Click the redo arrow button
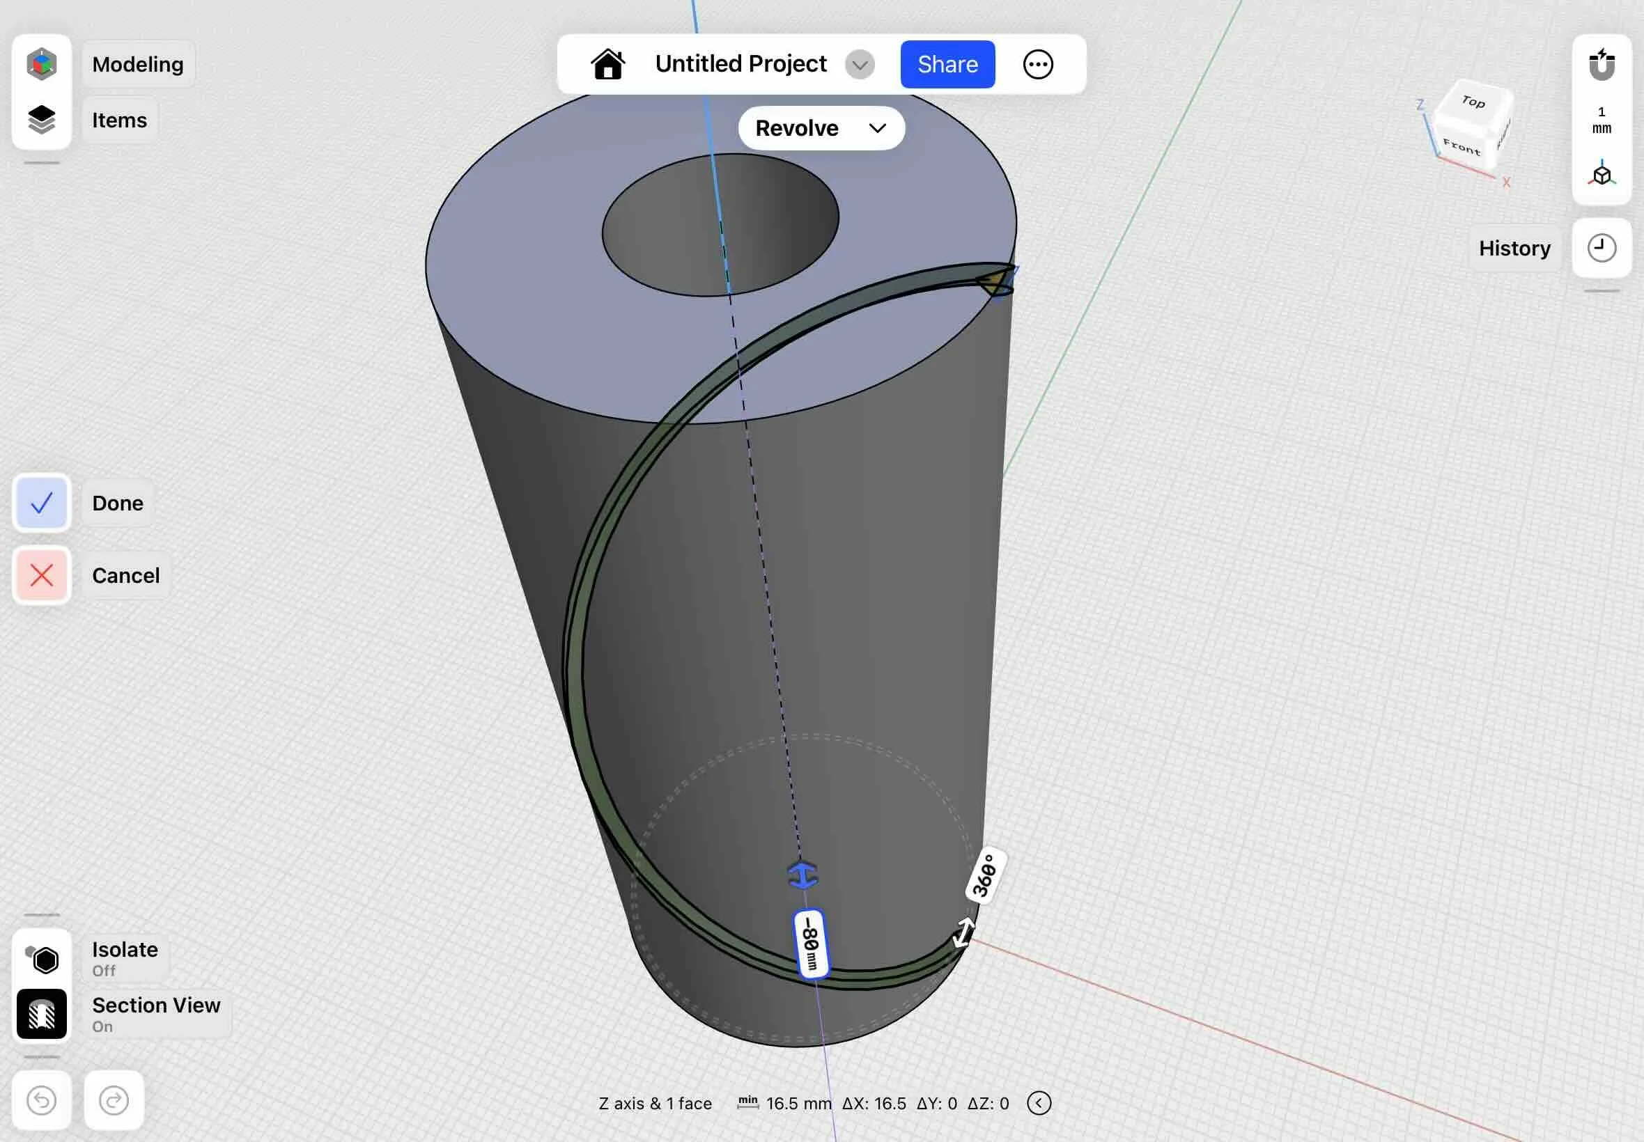1644x1142 pixels. click(x=114, y=1100)
